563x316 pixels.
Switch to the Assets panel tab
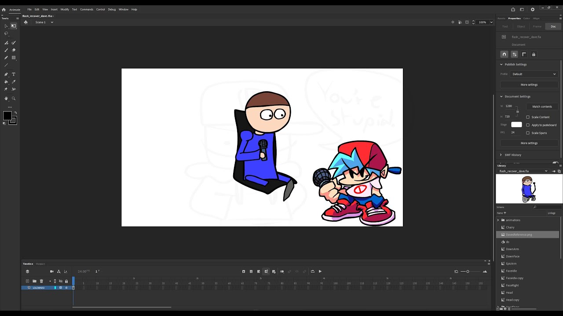click(x=501, y=18)
